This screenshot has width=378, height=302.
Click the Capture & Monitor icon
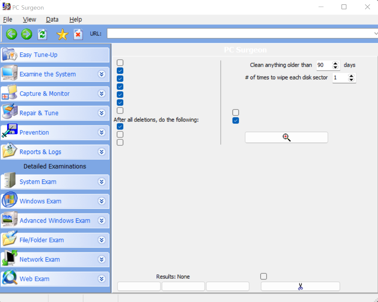coord(9,92)
